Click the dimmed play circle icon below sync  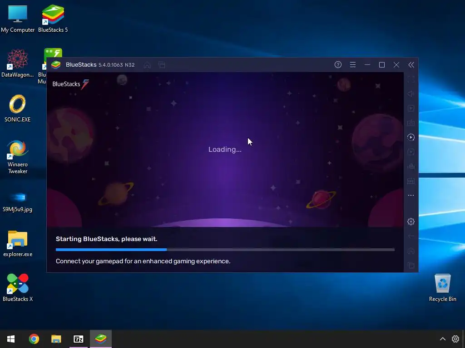tap(411, 152)
